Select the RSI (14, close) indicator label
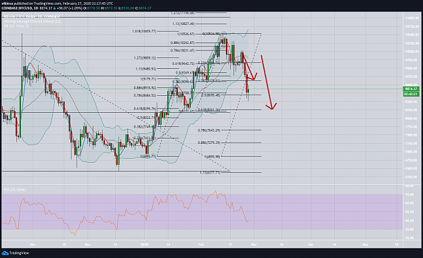Viewport: 423px width, 258px height. click(x=15, y=190)
